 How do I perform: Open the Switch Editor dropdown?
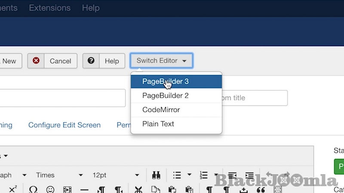(161, 61)
